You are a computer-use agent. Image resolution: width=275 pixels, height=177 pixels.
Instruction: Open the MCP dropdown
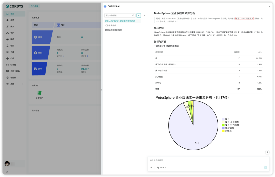[x=161, y=168]
